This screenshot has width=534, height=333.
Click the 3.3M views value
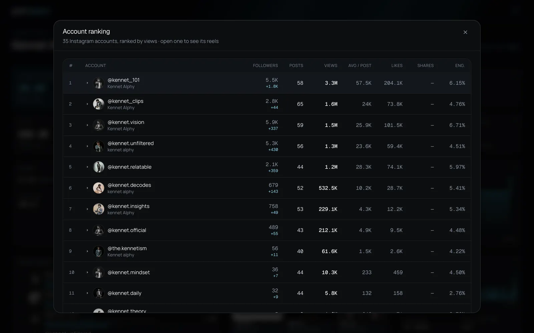[x=331, y=83]
